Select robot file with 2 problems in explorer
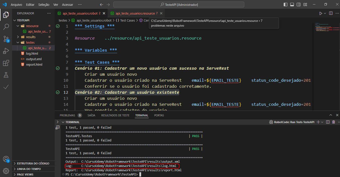 tap(33, 48)
